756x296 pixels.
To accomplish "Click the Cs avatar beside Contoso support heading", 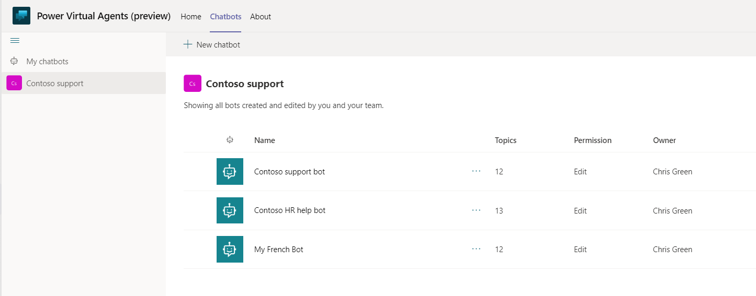I will coord(193,84).
